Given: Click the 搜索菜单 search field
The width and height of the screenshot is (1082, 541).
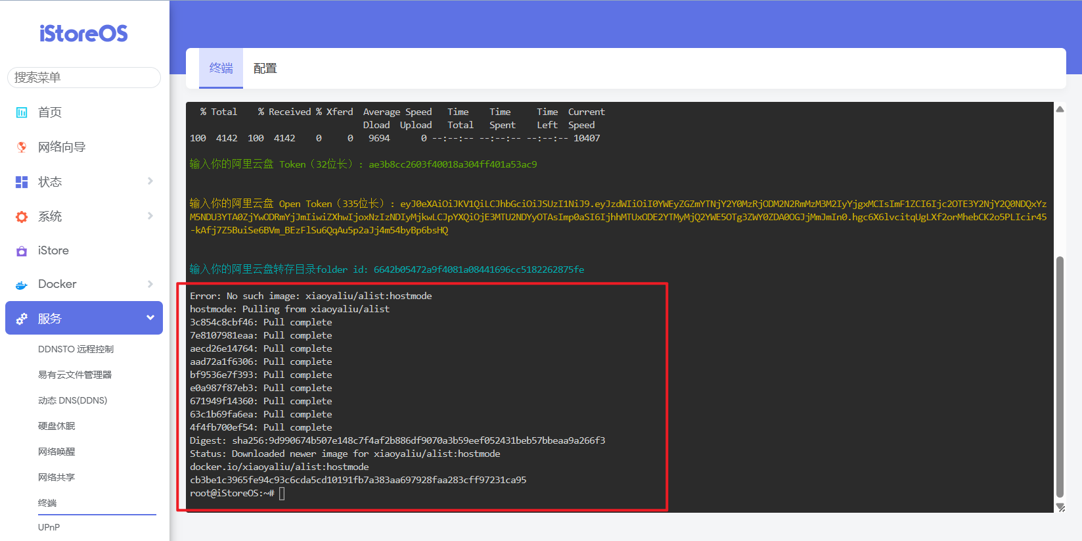Looking at the screenshot, I should 84,78.
